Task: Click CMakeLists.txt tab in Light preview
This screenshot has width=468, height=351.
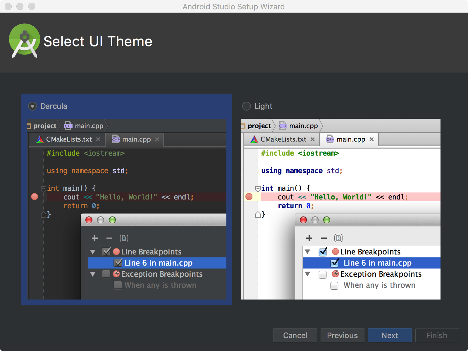Action: click(x=281, y=140)
